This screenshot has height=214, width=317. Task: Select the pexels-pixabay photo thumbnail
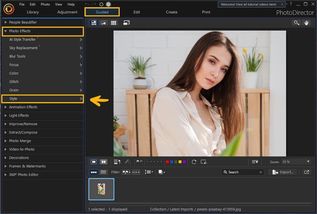coord(101,190)
